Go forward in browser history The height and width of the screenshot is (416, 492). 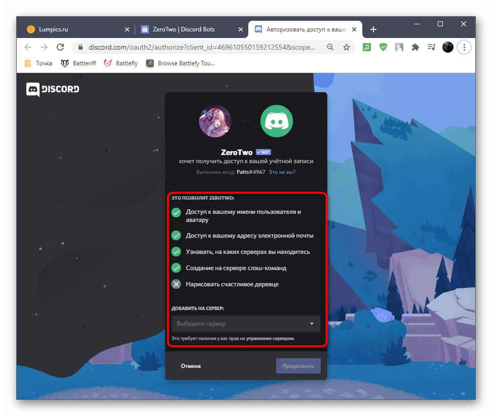(44, 47)
